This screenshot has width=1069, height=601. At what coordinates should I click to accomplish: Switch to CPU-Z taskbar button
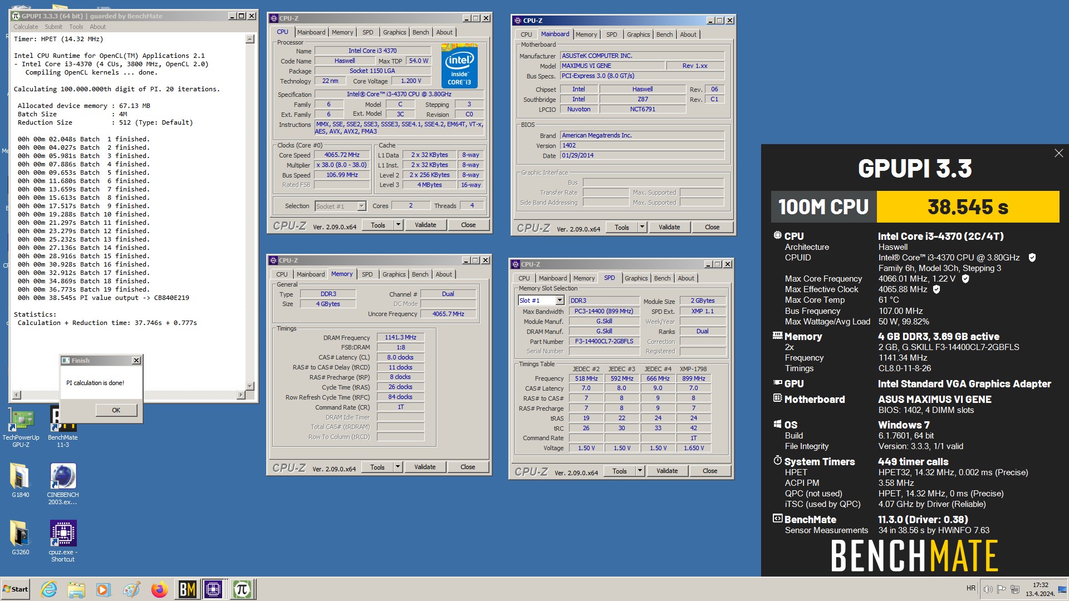214,589
